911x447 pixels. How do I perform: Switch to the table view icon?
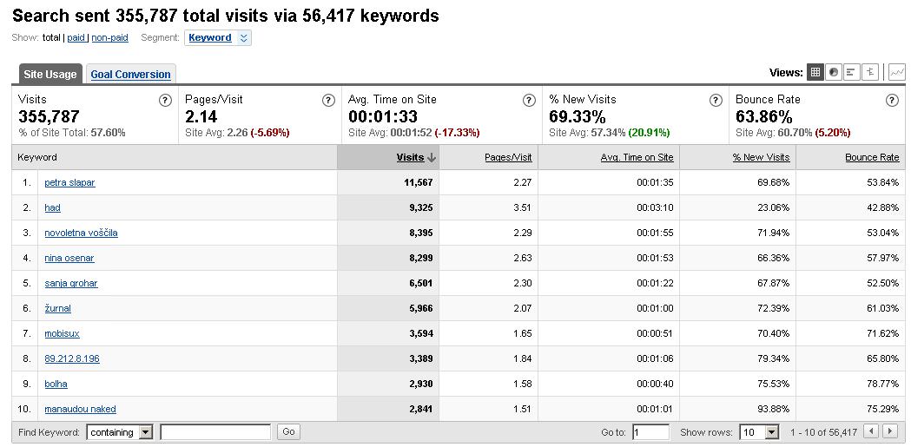point(815,73)
